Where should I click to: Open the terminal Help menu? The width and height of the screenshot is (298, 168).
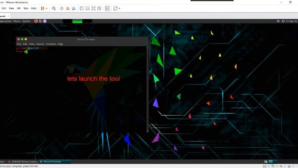(x=60, y=44)
